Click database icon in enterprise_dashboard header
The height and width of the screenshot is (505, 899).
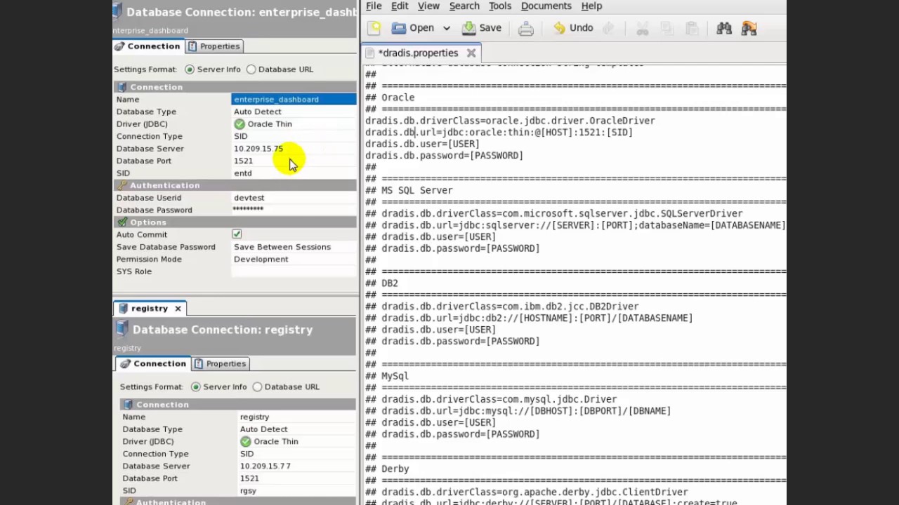[117, 11]
